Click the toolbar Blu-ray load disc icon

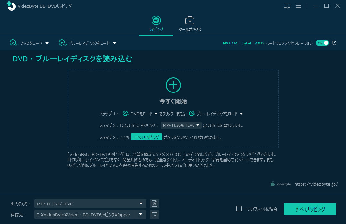62,43
